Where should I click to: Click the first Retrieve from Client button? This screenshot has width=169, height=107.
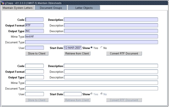pos(77,53)
